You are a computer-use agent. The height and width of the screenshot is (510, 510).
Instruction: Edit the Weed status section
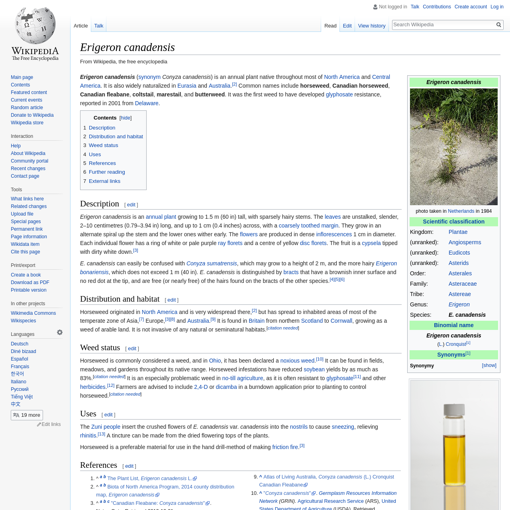point(132,349)
